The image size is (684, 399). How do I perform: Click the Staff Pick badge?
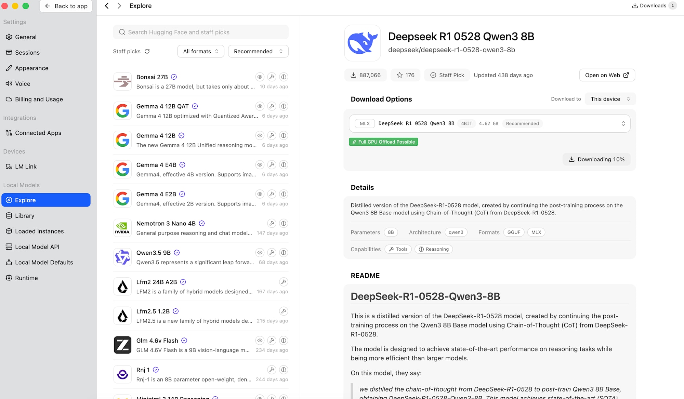447,75
